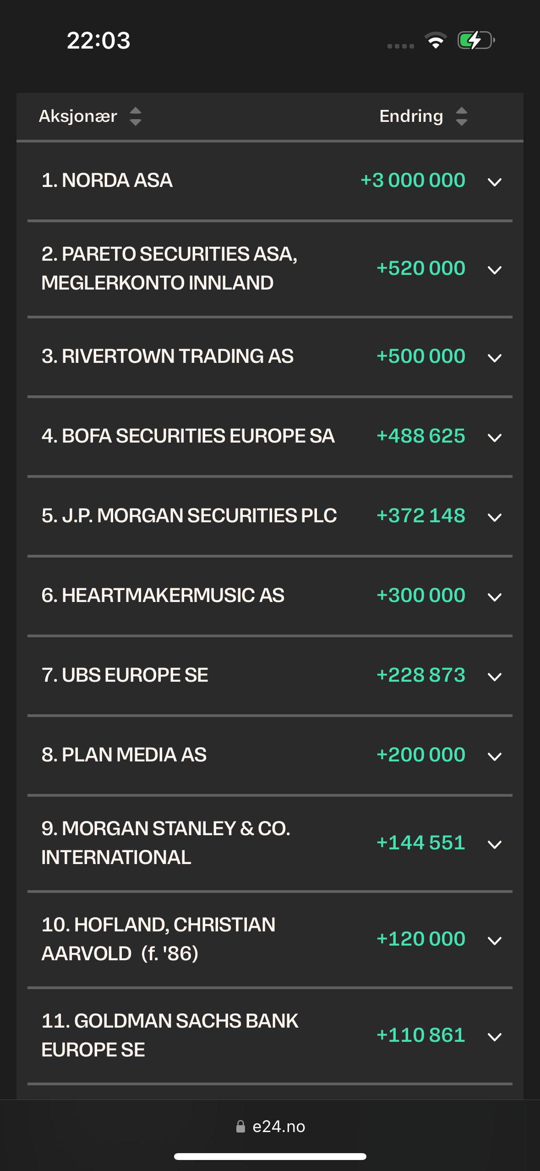Expand BOFA Securities Europe SA chevron
540x1171 pixels.
(x=495, y=438)
